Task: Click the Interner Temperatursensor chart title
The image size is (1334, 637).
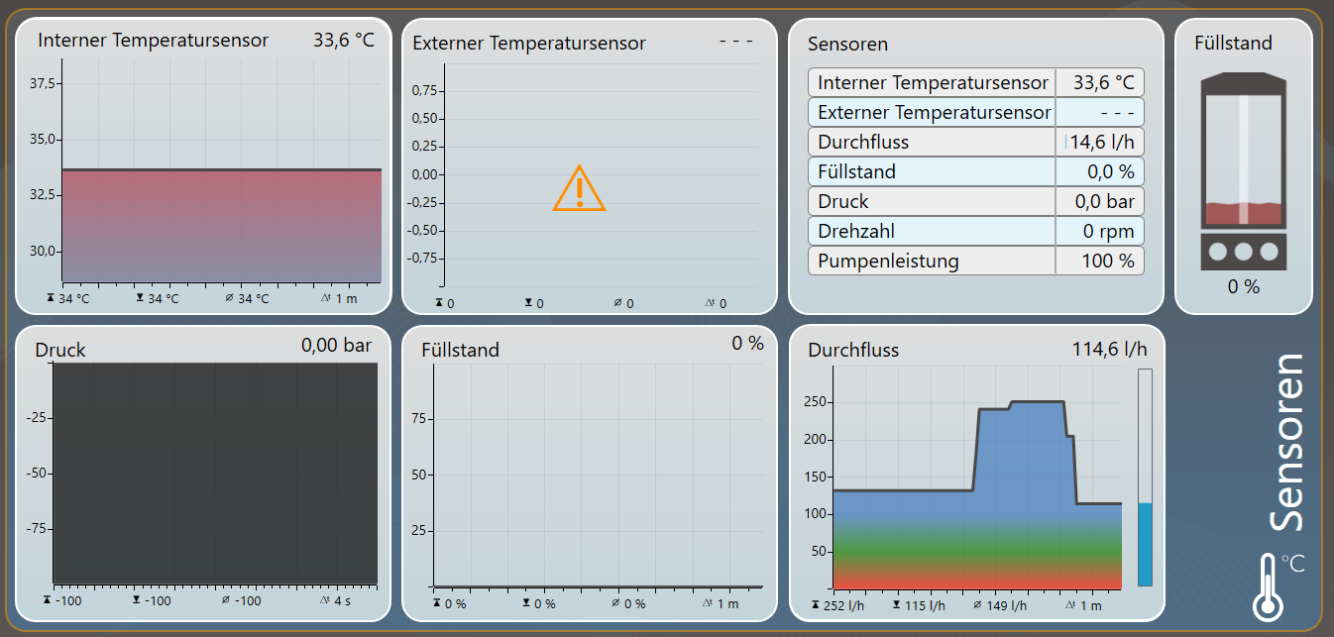Action: pyautogui.click(x=153, y=41)
